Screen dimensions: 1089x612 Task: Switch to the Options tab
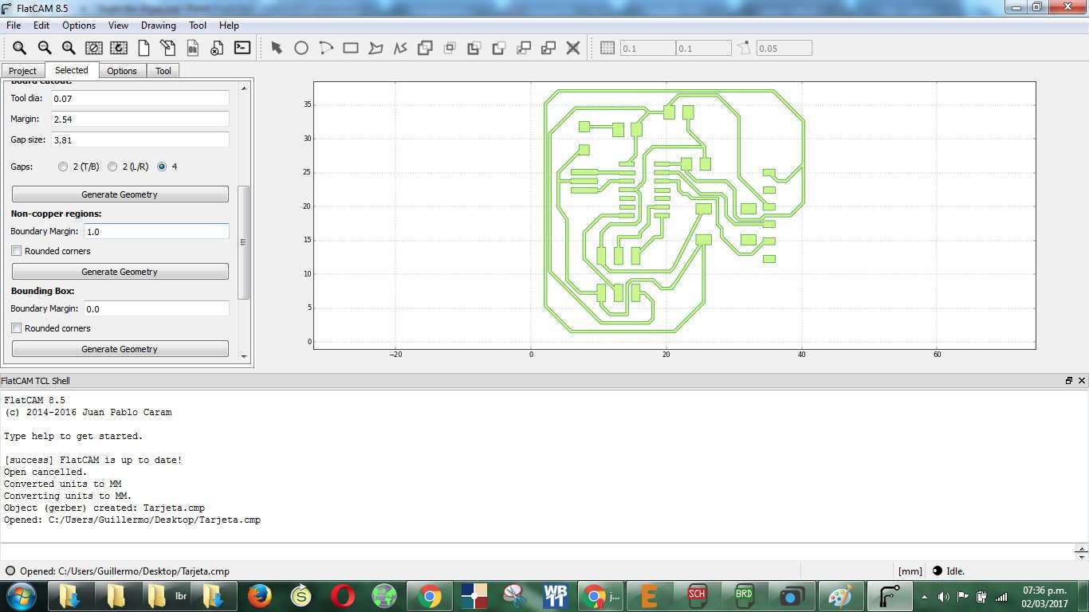(x=122, y=71)
